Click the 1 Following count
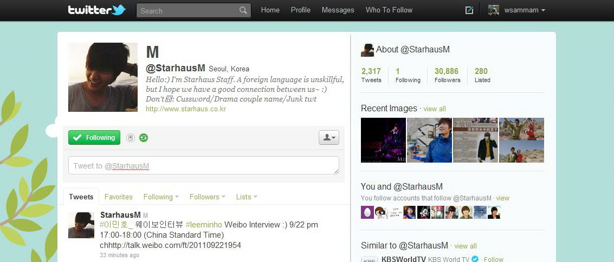Image resolution: width=614 pixels, height=262 pixels. point(408,76)
